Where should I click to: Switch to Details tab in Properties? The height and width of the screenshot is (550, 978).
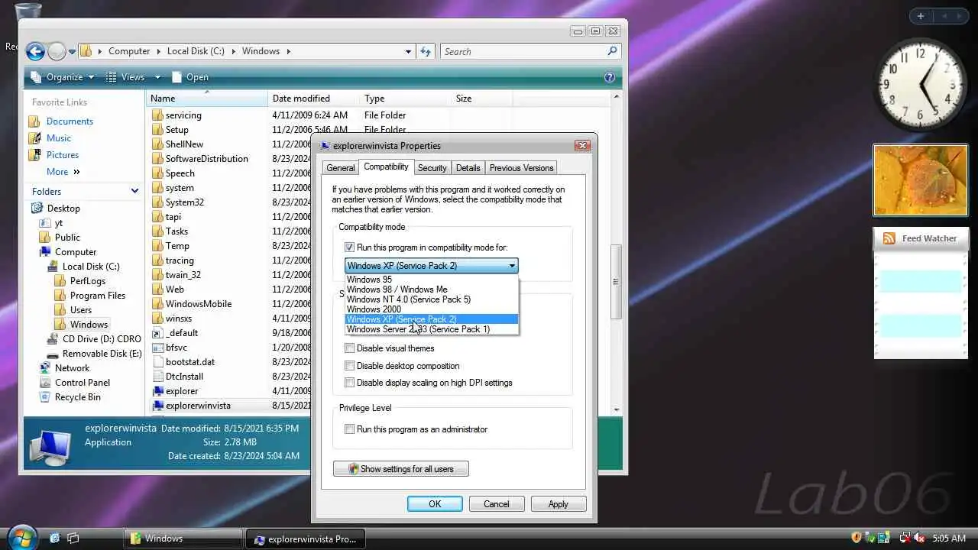point(468,168)
